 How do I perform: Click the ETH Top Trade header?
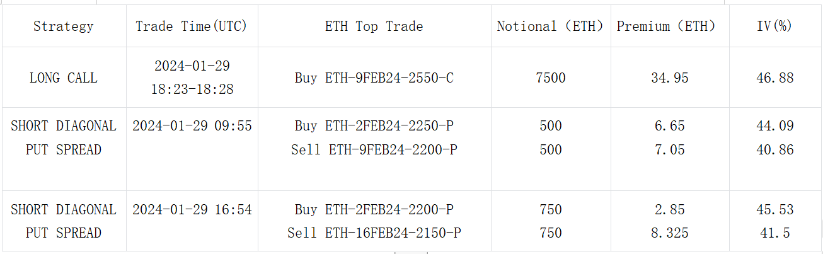pyautogui.click(x=374, y=26)
